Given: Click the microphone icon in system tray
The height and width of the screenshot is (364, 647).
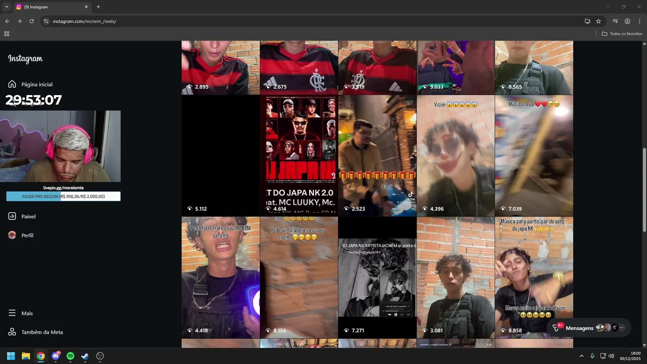Looking at the screenshot, I should pos(592,356).
